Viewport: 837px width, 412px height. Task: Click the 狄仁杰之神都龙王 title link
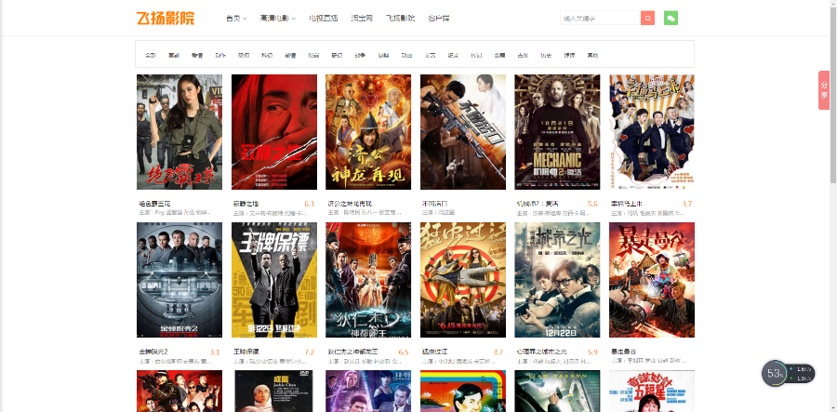pos(352,352)
